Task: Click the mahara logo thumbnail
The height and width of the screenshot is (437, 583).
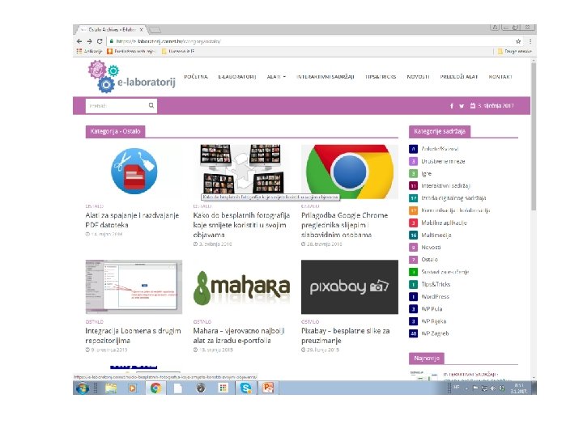Action: pos(241,287)
